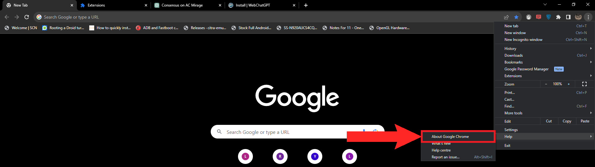The width and height of the screenshot is (595, 167).
Task: Close the New Tab tab
Action: [72, 5]
